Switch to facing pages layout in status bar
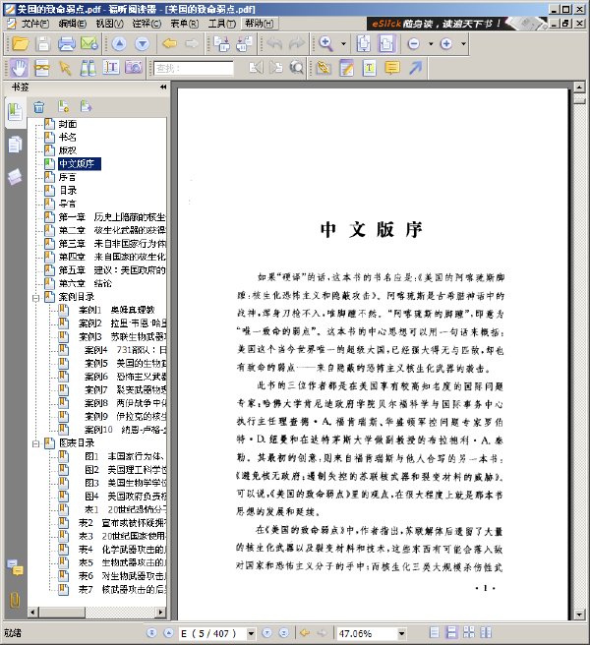This screenshot has width=590, height=645. point(486,632)
